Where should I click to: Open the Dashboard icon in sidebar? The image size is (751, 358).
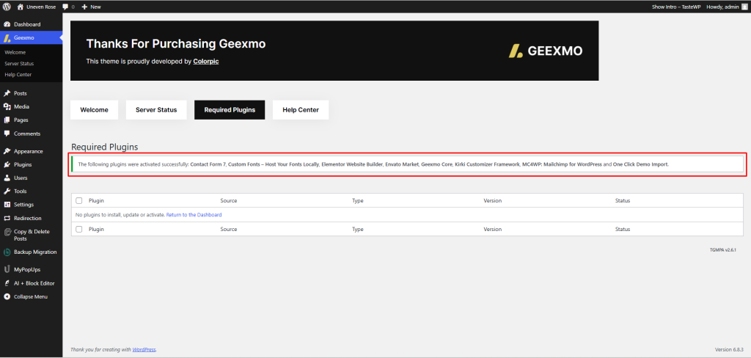(x=7, y=24)
